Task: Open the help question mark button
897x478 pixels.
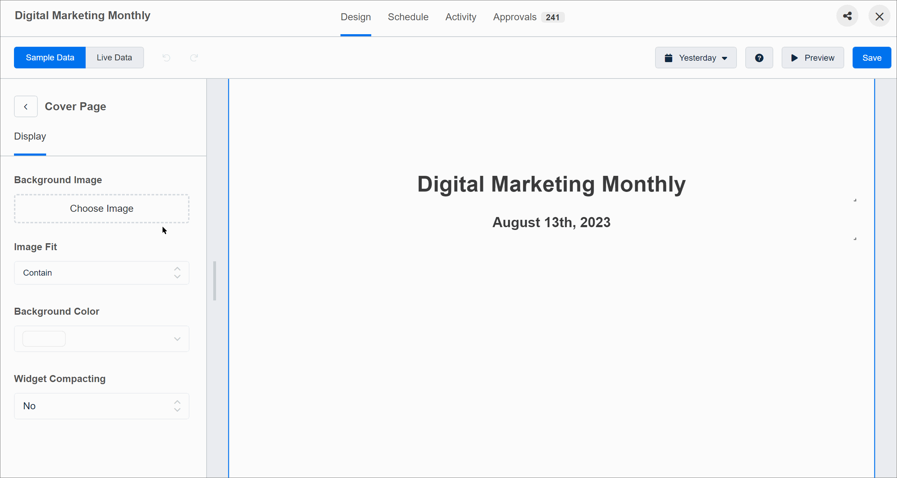Action: (759, 58)
